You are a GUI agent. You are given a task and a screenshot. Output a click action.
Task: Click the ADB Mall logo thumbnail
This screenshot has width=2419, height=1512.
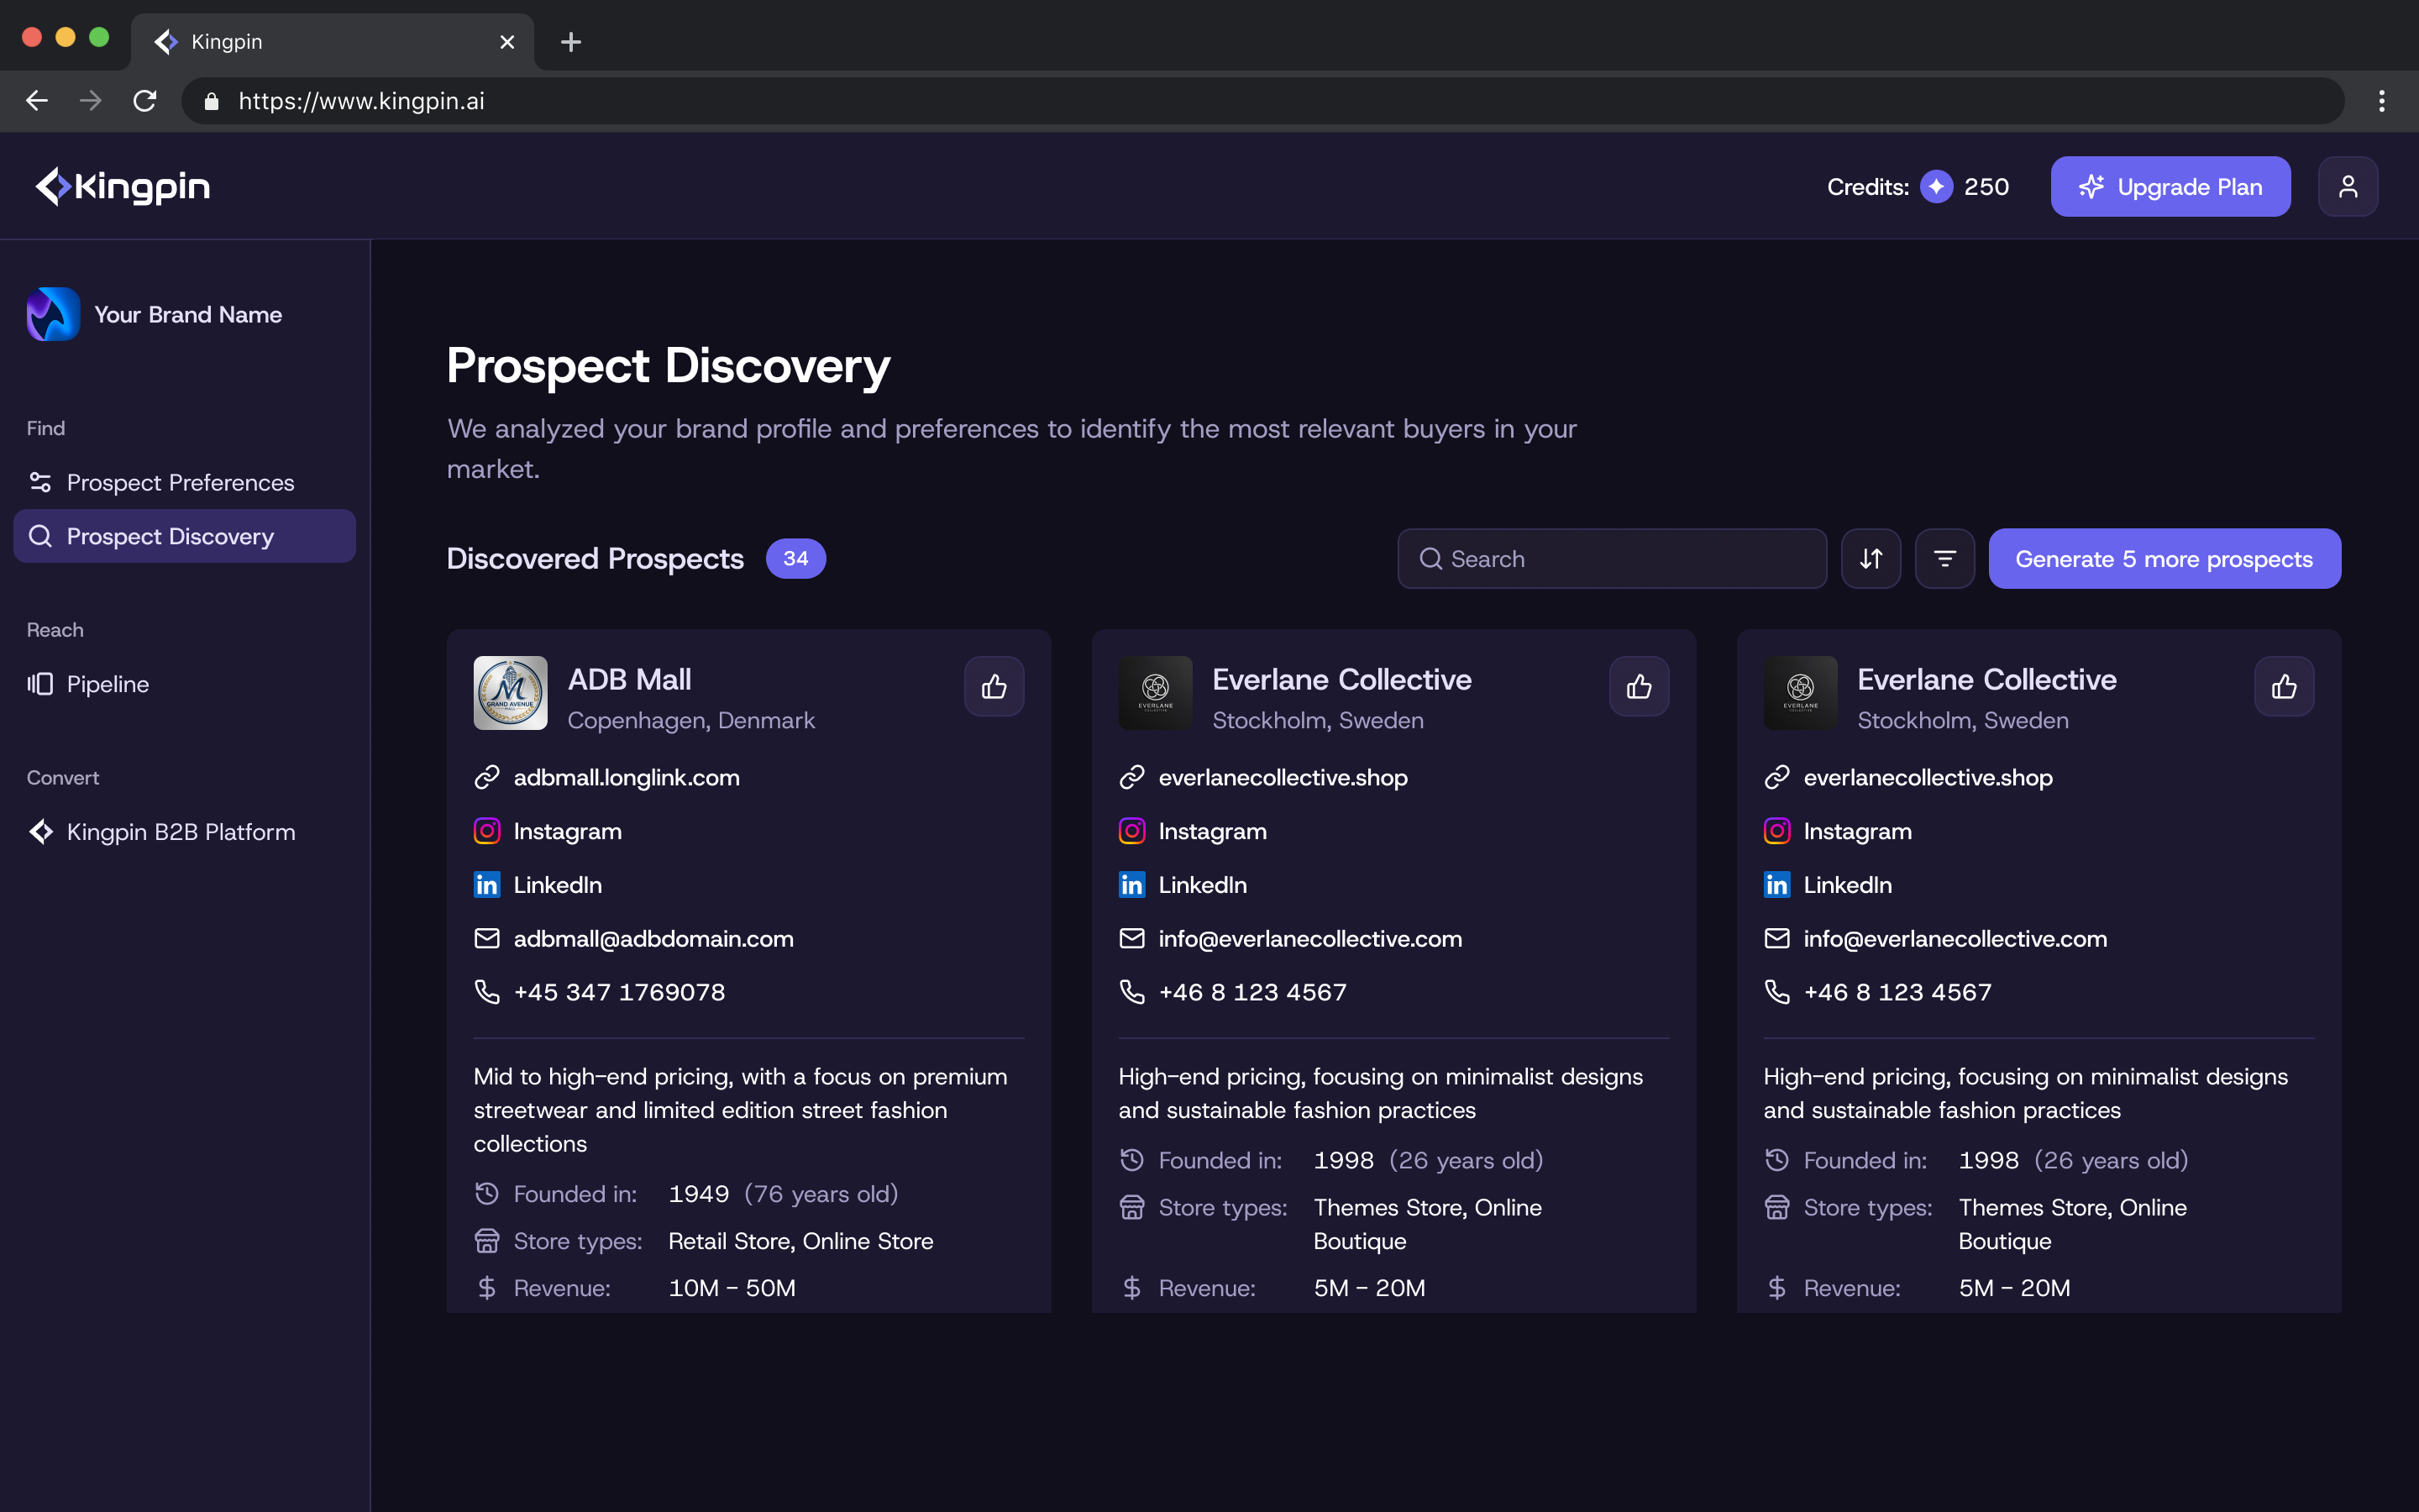tap(511, 693)
